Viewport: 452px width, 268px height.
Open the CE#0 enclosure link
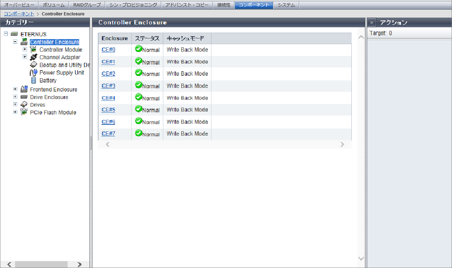point(108,50)
